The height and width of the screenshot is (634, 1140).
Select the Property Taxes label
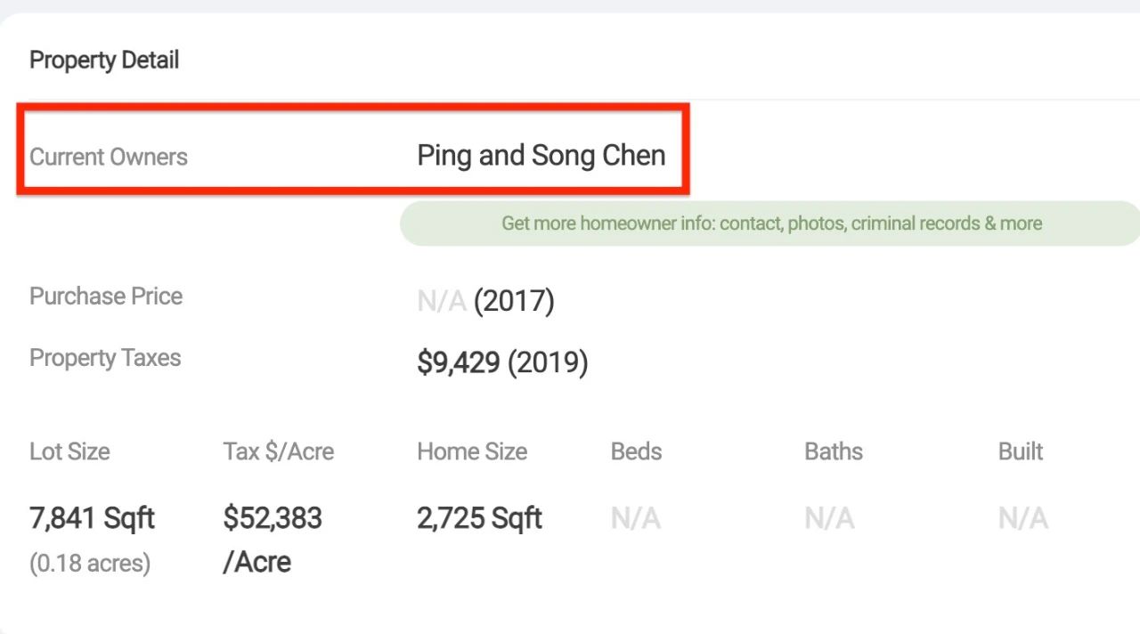point(105,358)
